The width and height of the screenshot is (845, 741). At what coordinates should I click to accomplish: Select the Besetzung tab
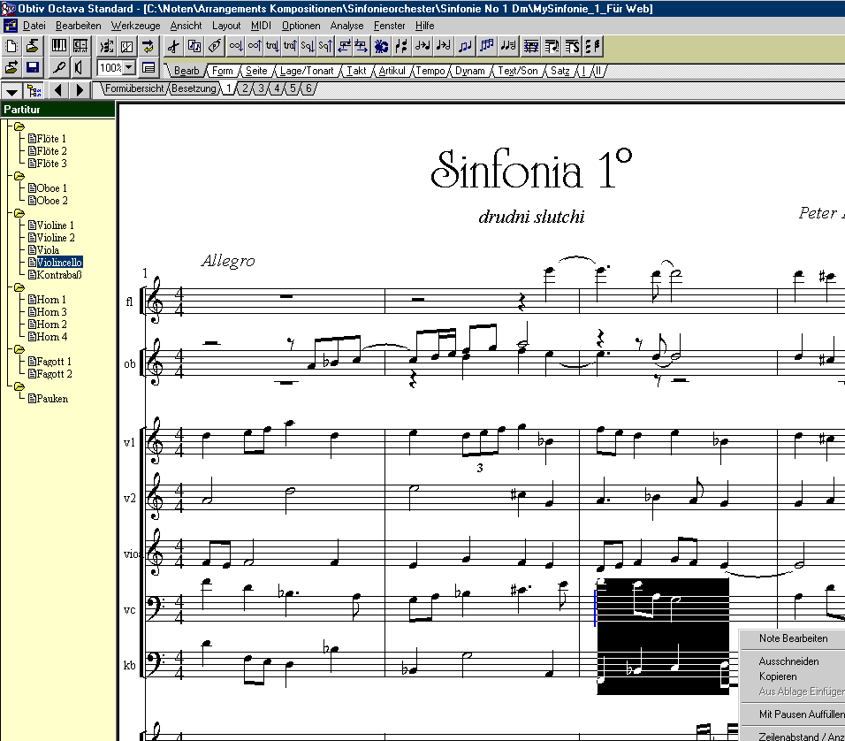pyautogui.click(x=194, y=88)
